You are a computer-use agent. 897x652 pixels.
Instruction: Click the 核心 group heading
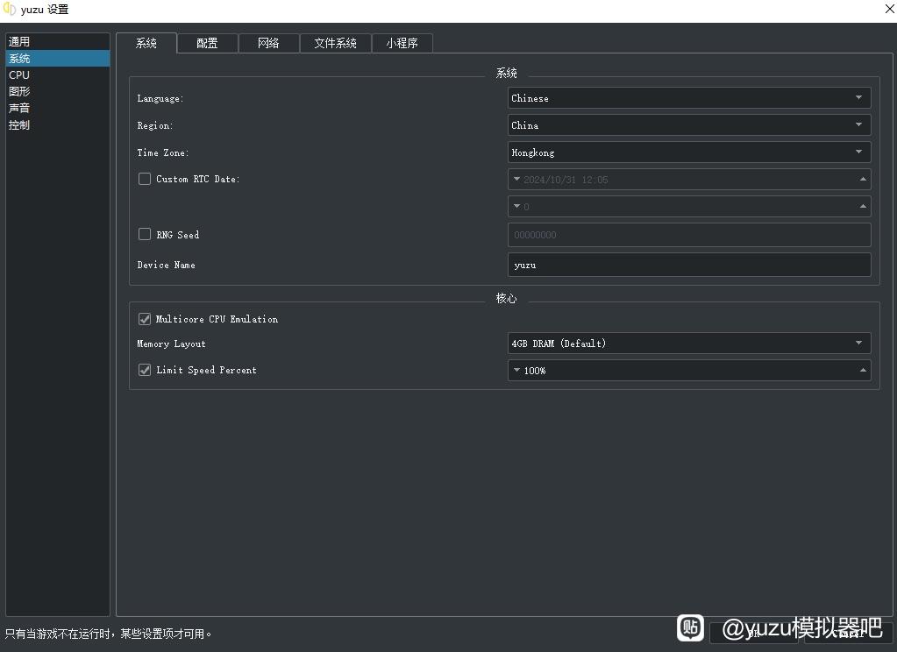point(506,298)
